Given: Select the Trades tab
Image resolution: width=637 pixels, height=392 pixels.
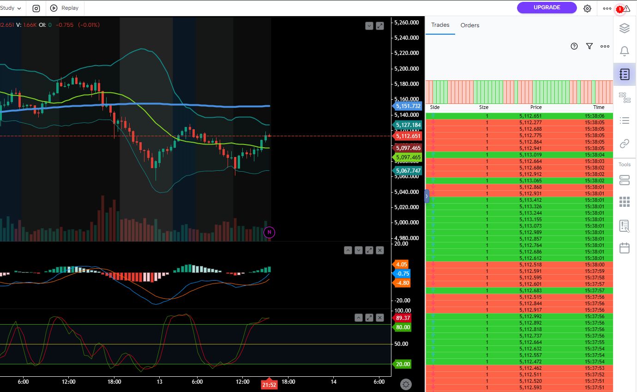Looking at the screenshot, I should (440, 25).
